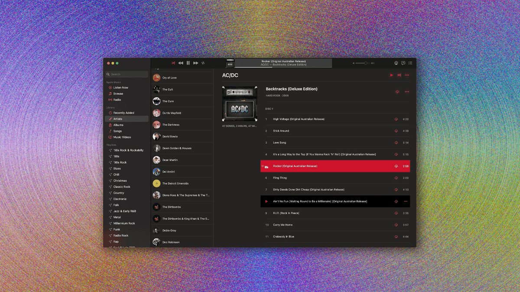Skip to the next track

click(x=196, y=63)
